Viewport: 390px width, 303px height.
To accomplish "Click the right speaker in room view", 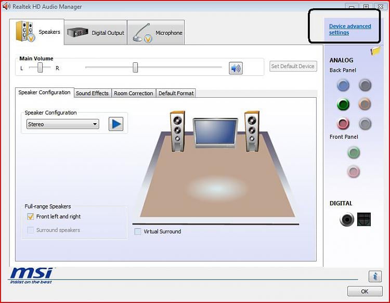I will coord(252,131).
